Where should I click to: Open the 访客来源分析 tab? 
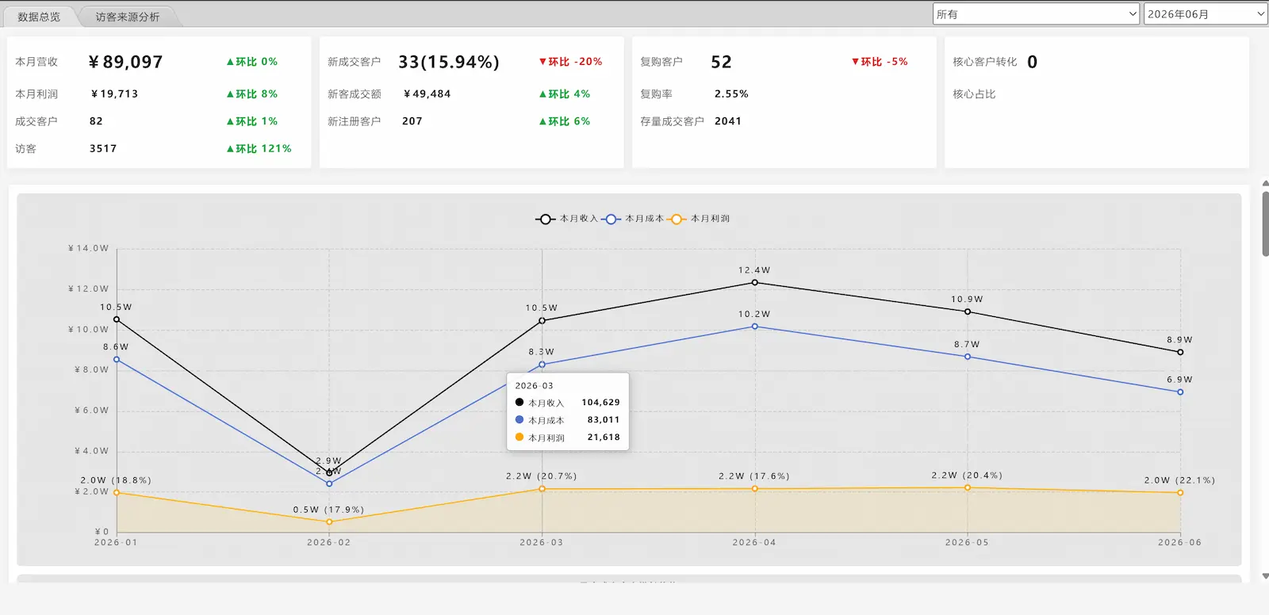127,17
